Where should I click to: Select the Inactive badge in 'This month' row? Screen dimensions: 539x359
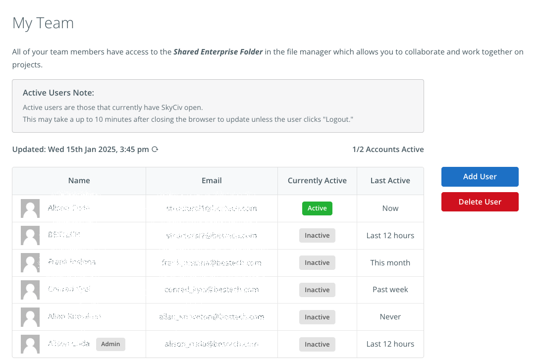(317, 263)
